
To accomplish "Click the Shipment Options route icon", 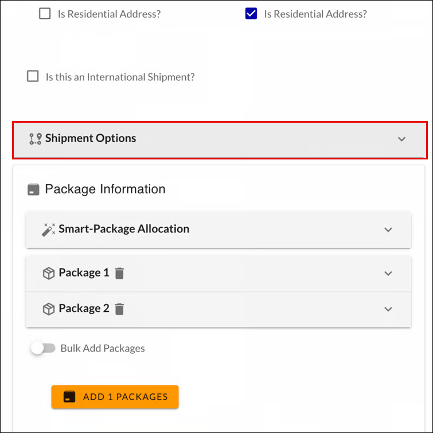I will (x=36, y=139).
